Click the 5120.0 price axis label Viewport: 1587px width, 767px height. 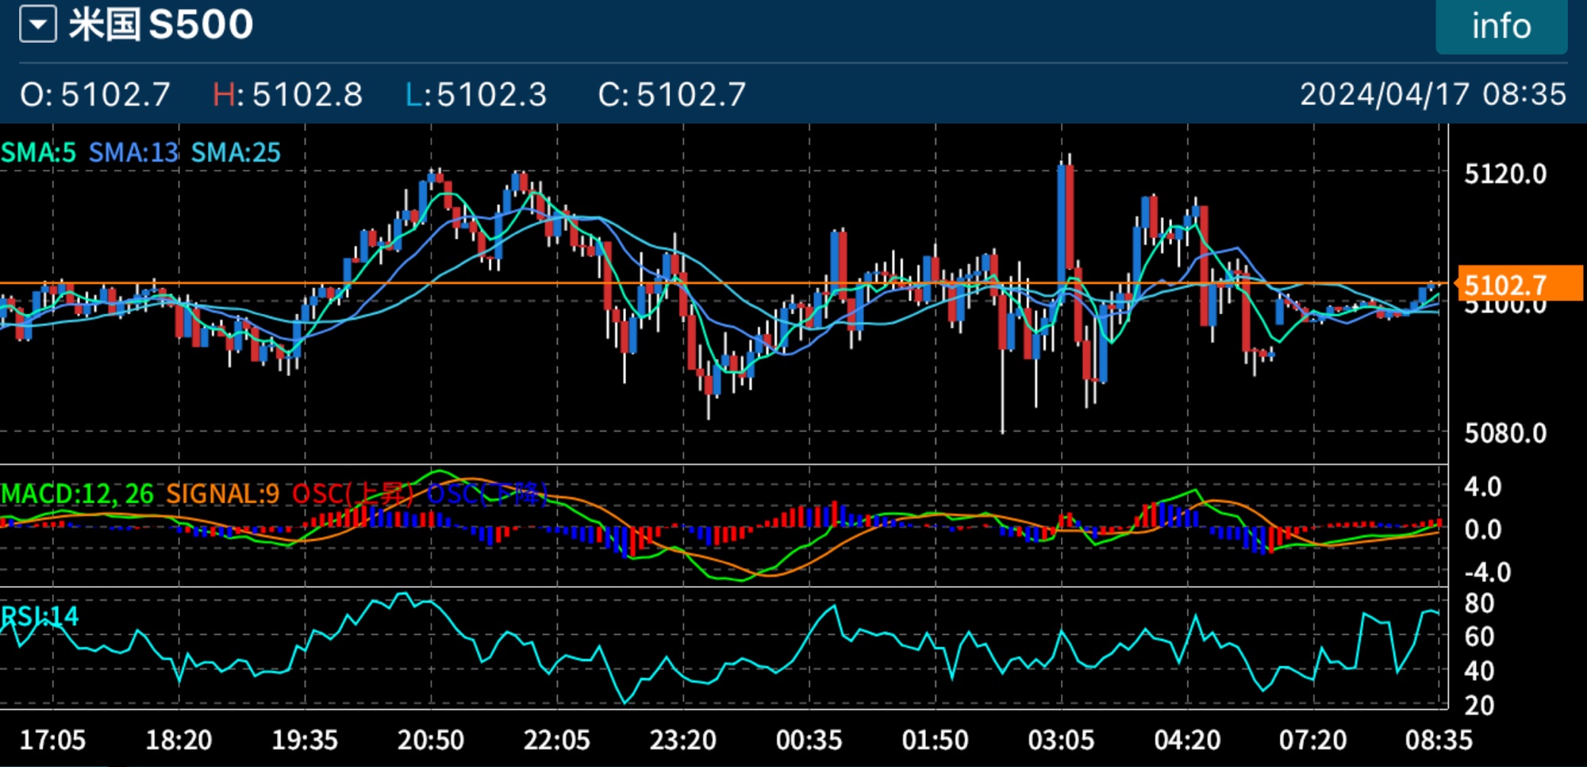pyautogui.click(x=1505, y=174)
